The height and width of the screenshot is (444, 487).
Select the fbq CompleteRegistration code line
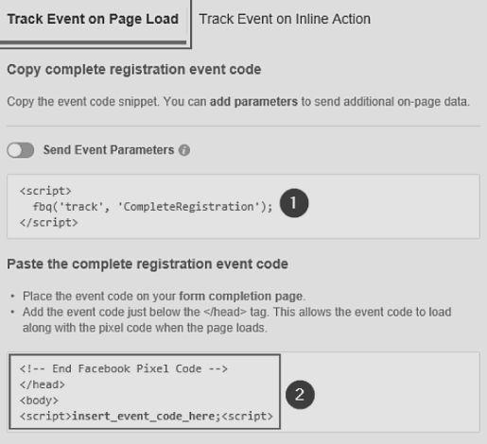tap(152, 207)
